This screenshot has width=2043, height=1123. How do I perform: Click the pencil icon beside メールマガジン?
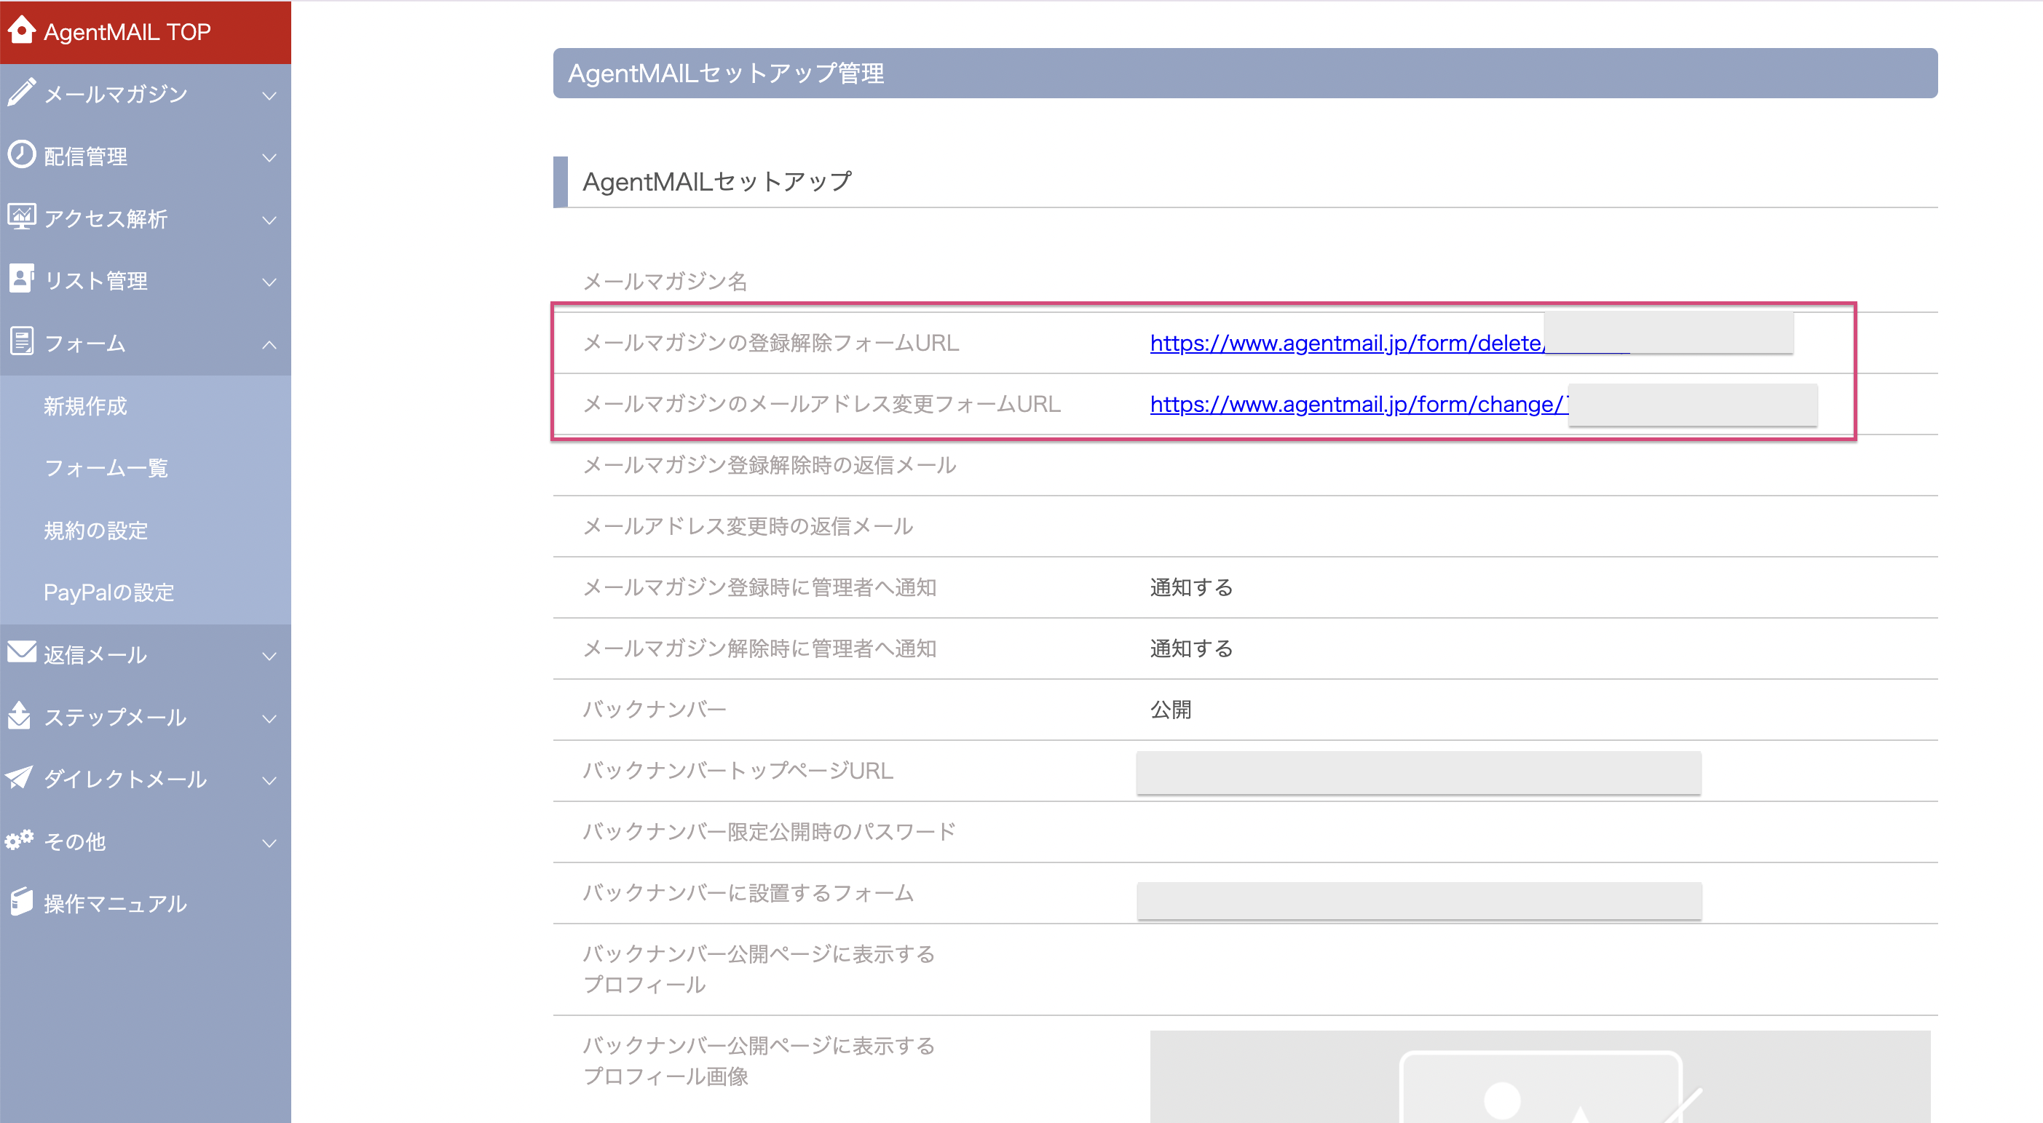(21, 92)
